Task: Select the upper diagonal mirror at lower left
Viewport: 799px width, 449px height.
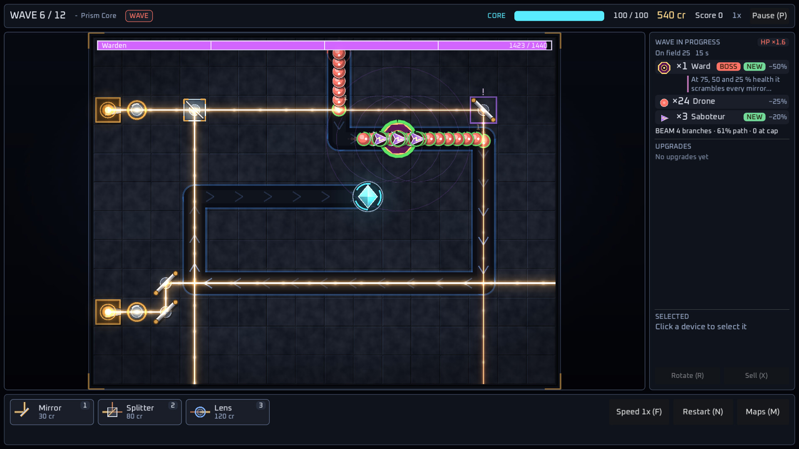Action: click(x=166, y=283)
